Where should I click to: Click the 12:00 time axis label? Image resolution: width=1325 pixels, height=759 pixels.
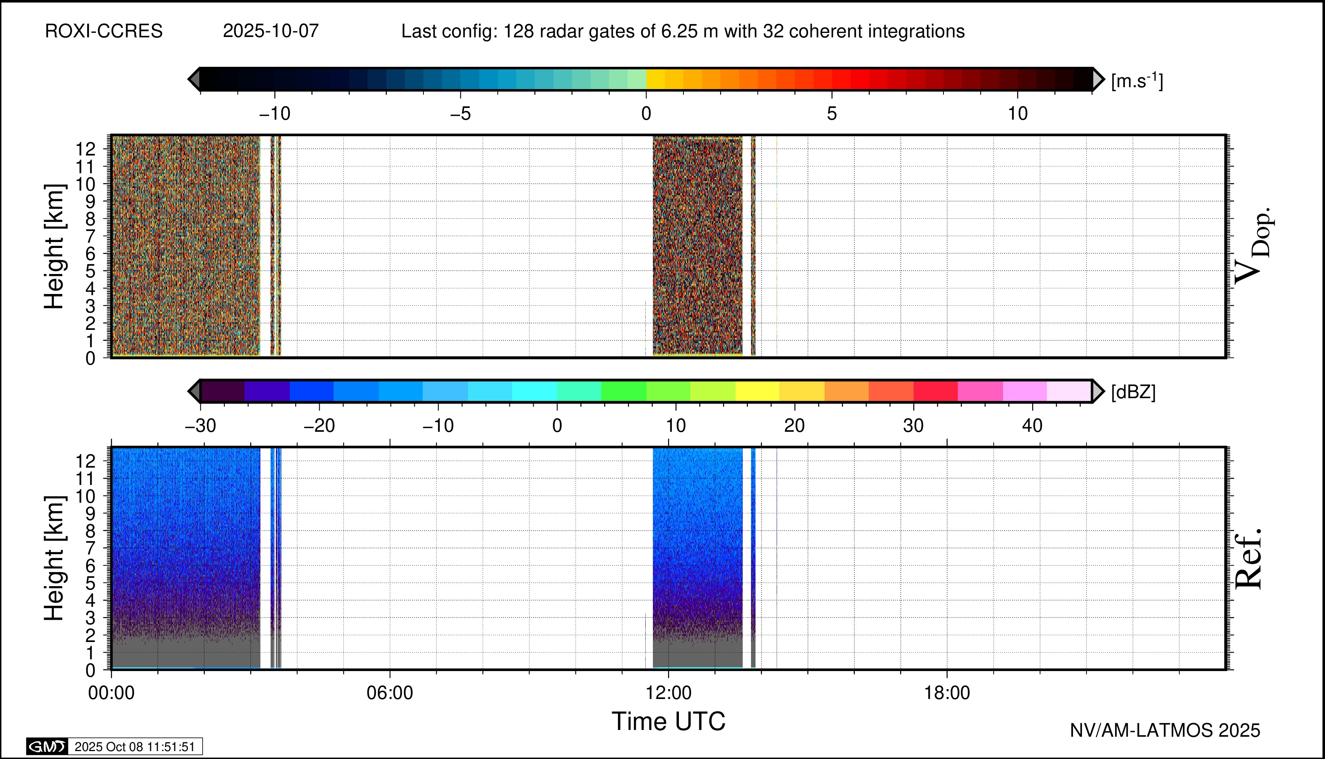668,693
